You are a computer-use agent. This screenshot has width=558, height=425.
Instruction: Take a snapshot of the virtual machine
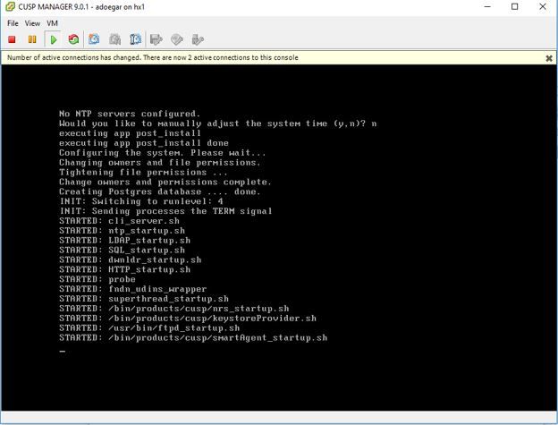(94, 39)
